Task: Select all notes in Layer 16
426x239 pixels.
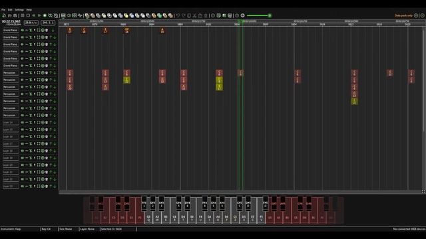Action: tap(39, 137)
